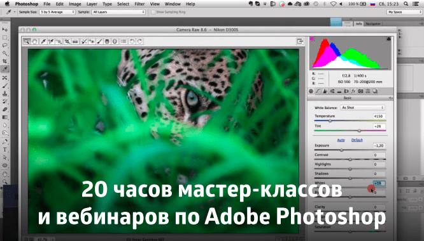
Task: Open the My Space workspace dropdown
Action: [x=404, y=12]
